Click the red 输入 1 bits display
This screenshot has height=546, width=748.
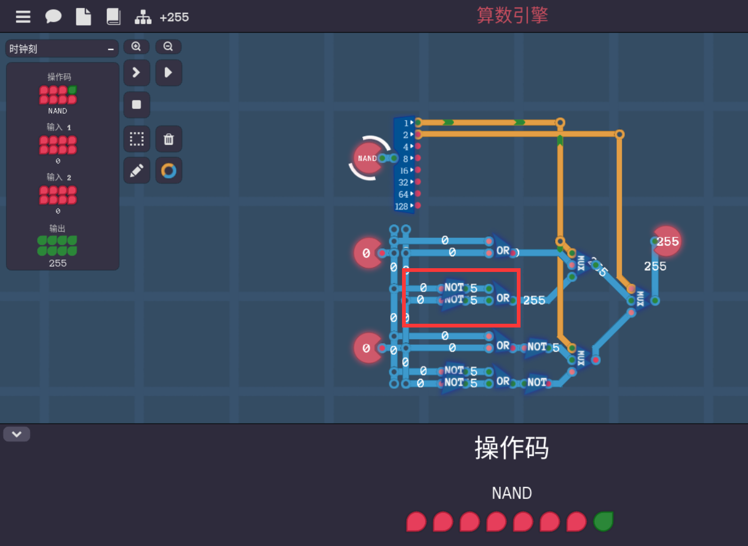pyautogui.click(x=58, y=145)
